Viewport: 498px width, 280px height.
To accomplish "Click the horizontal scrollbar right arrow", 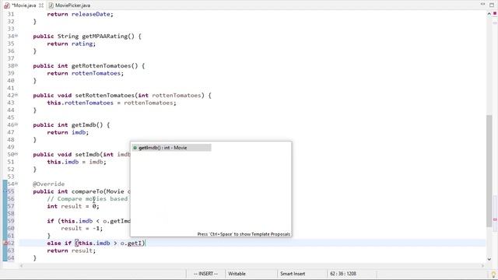I will tap(483, 265).
